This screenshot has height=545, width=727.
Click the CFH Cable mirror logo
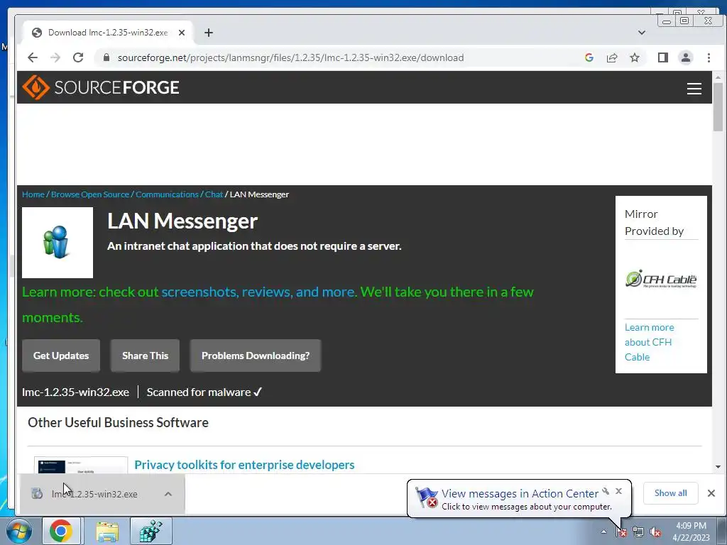pos(661,279)
